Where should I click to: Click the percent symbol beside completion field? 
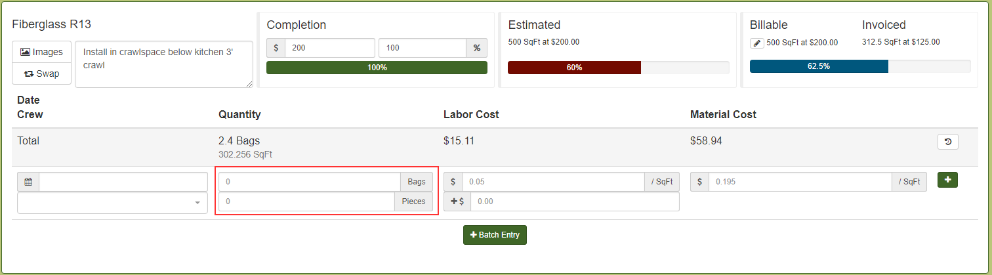[477, 48]
